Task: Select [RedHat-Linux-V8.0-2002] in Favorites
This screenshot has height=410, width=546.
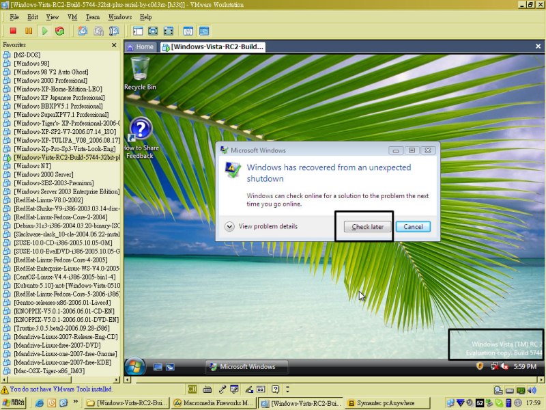Action: tap(48, 200)
